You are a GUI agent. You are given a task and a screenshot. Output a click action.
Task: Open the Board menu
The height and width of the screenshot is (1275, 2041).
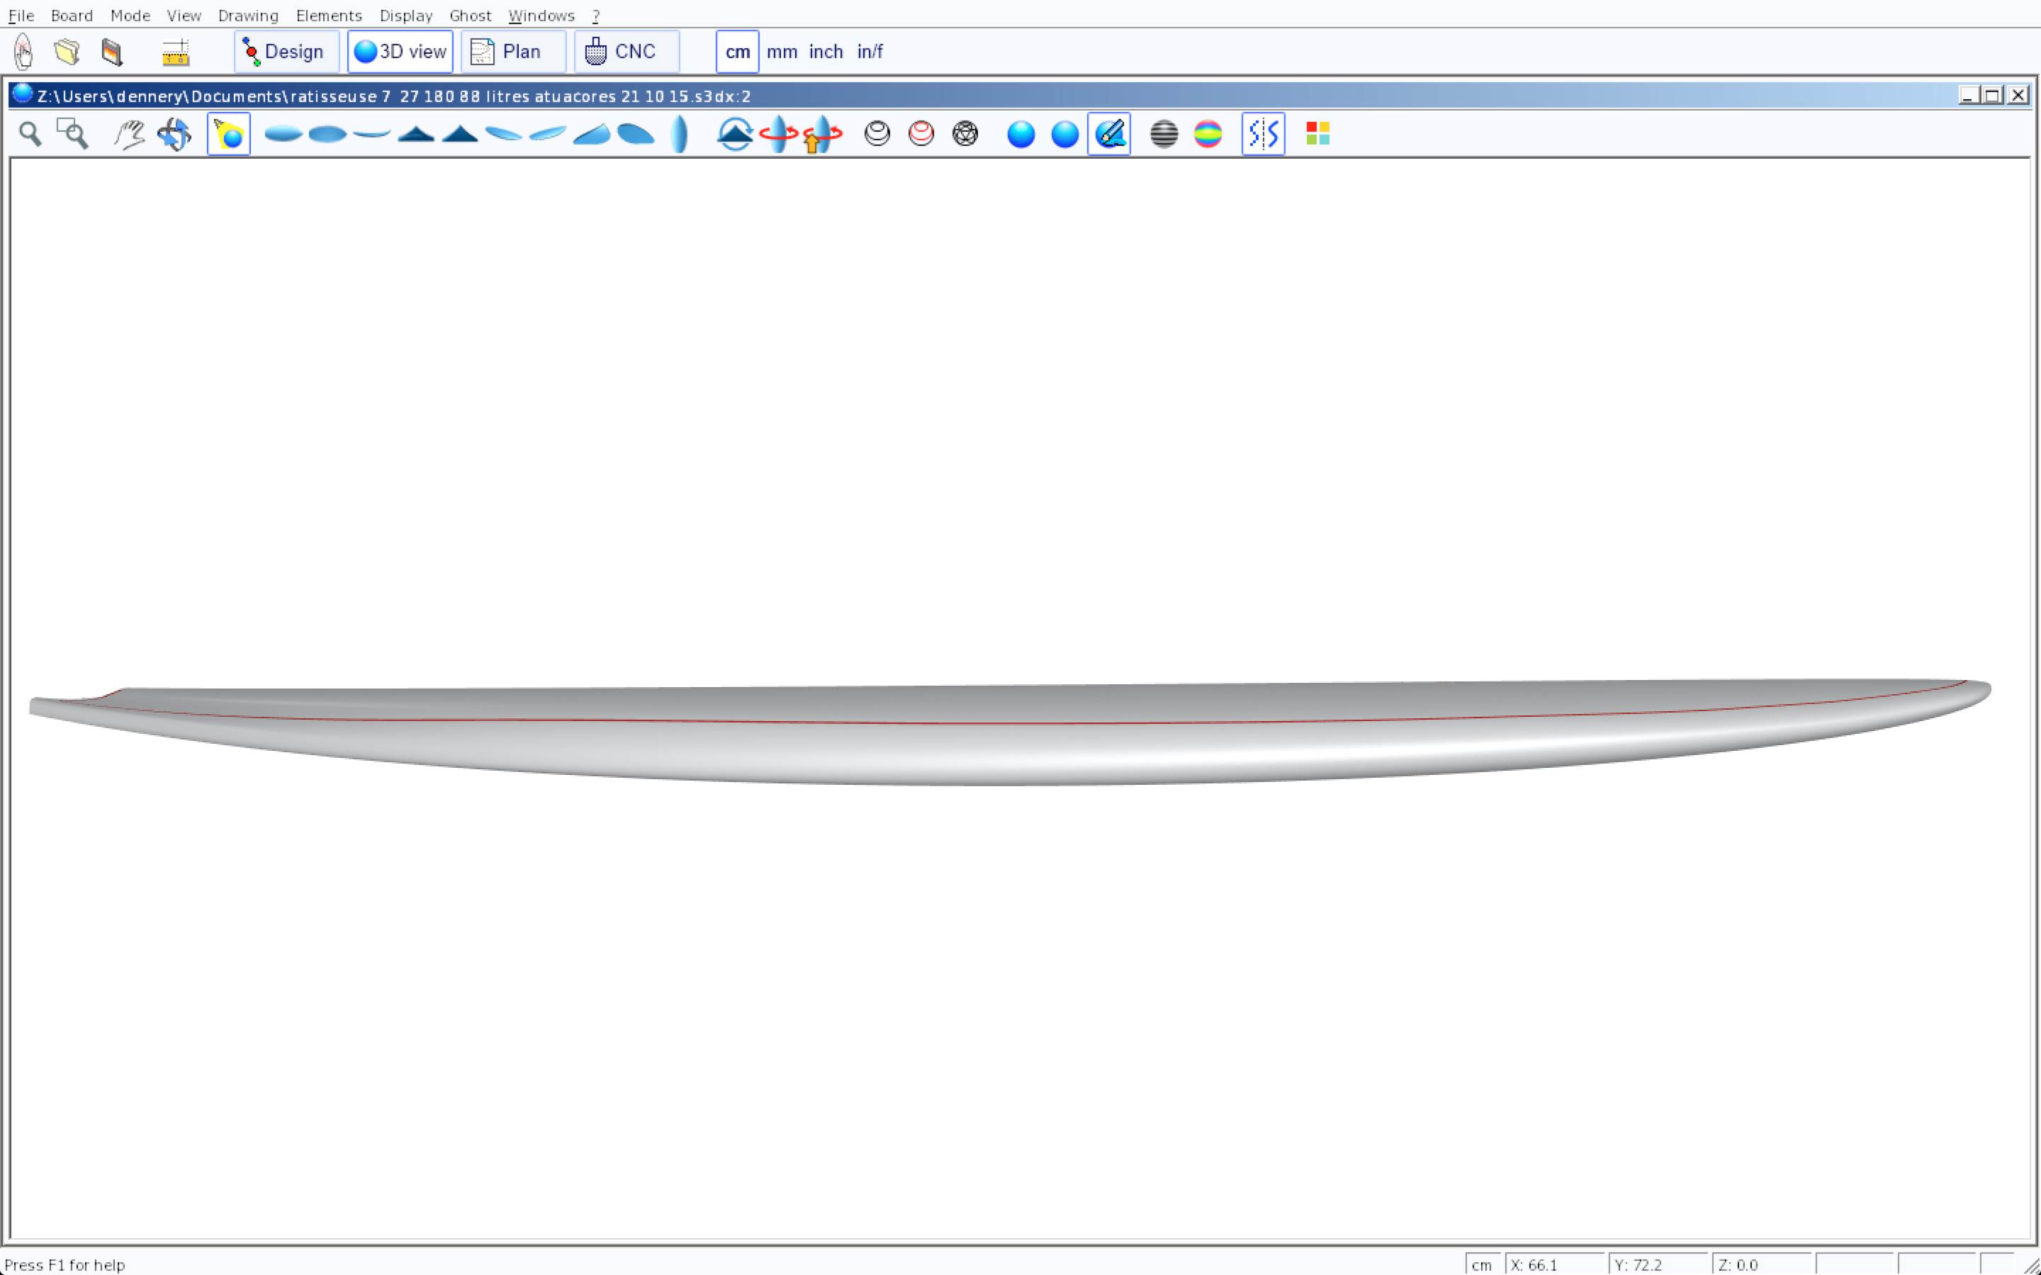(72, 15)
